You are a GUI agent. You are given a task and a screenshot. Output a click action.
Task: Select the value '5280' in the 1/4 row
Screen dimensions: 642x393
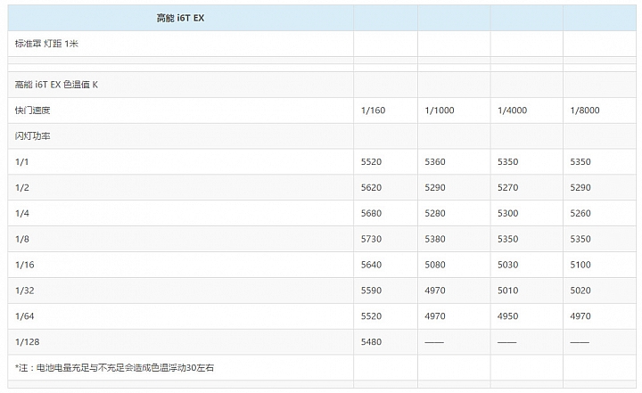tap(435, 214)
